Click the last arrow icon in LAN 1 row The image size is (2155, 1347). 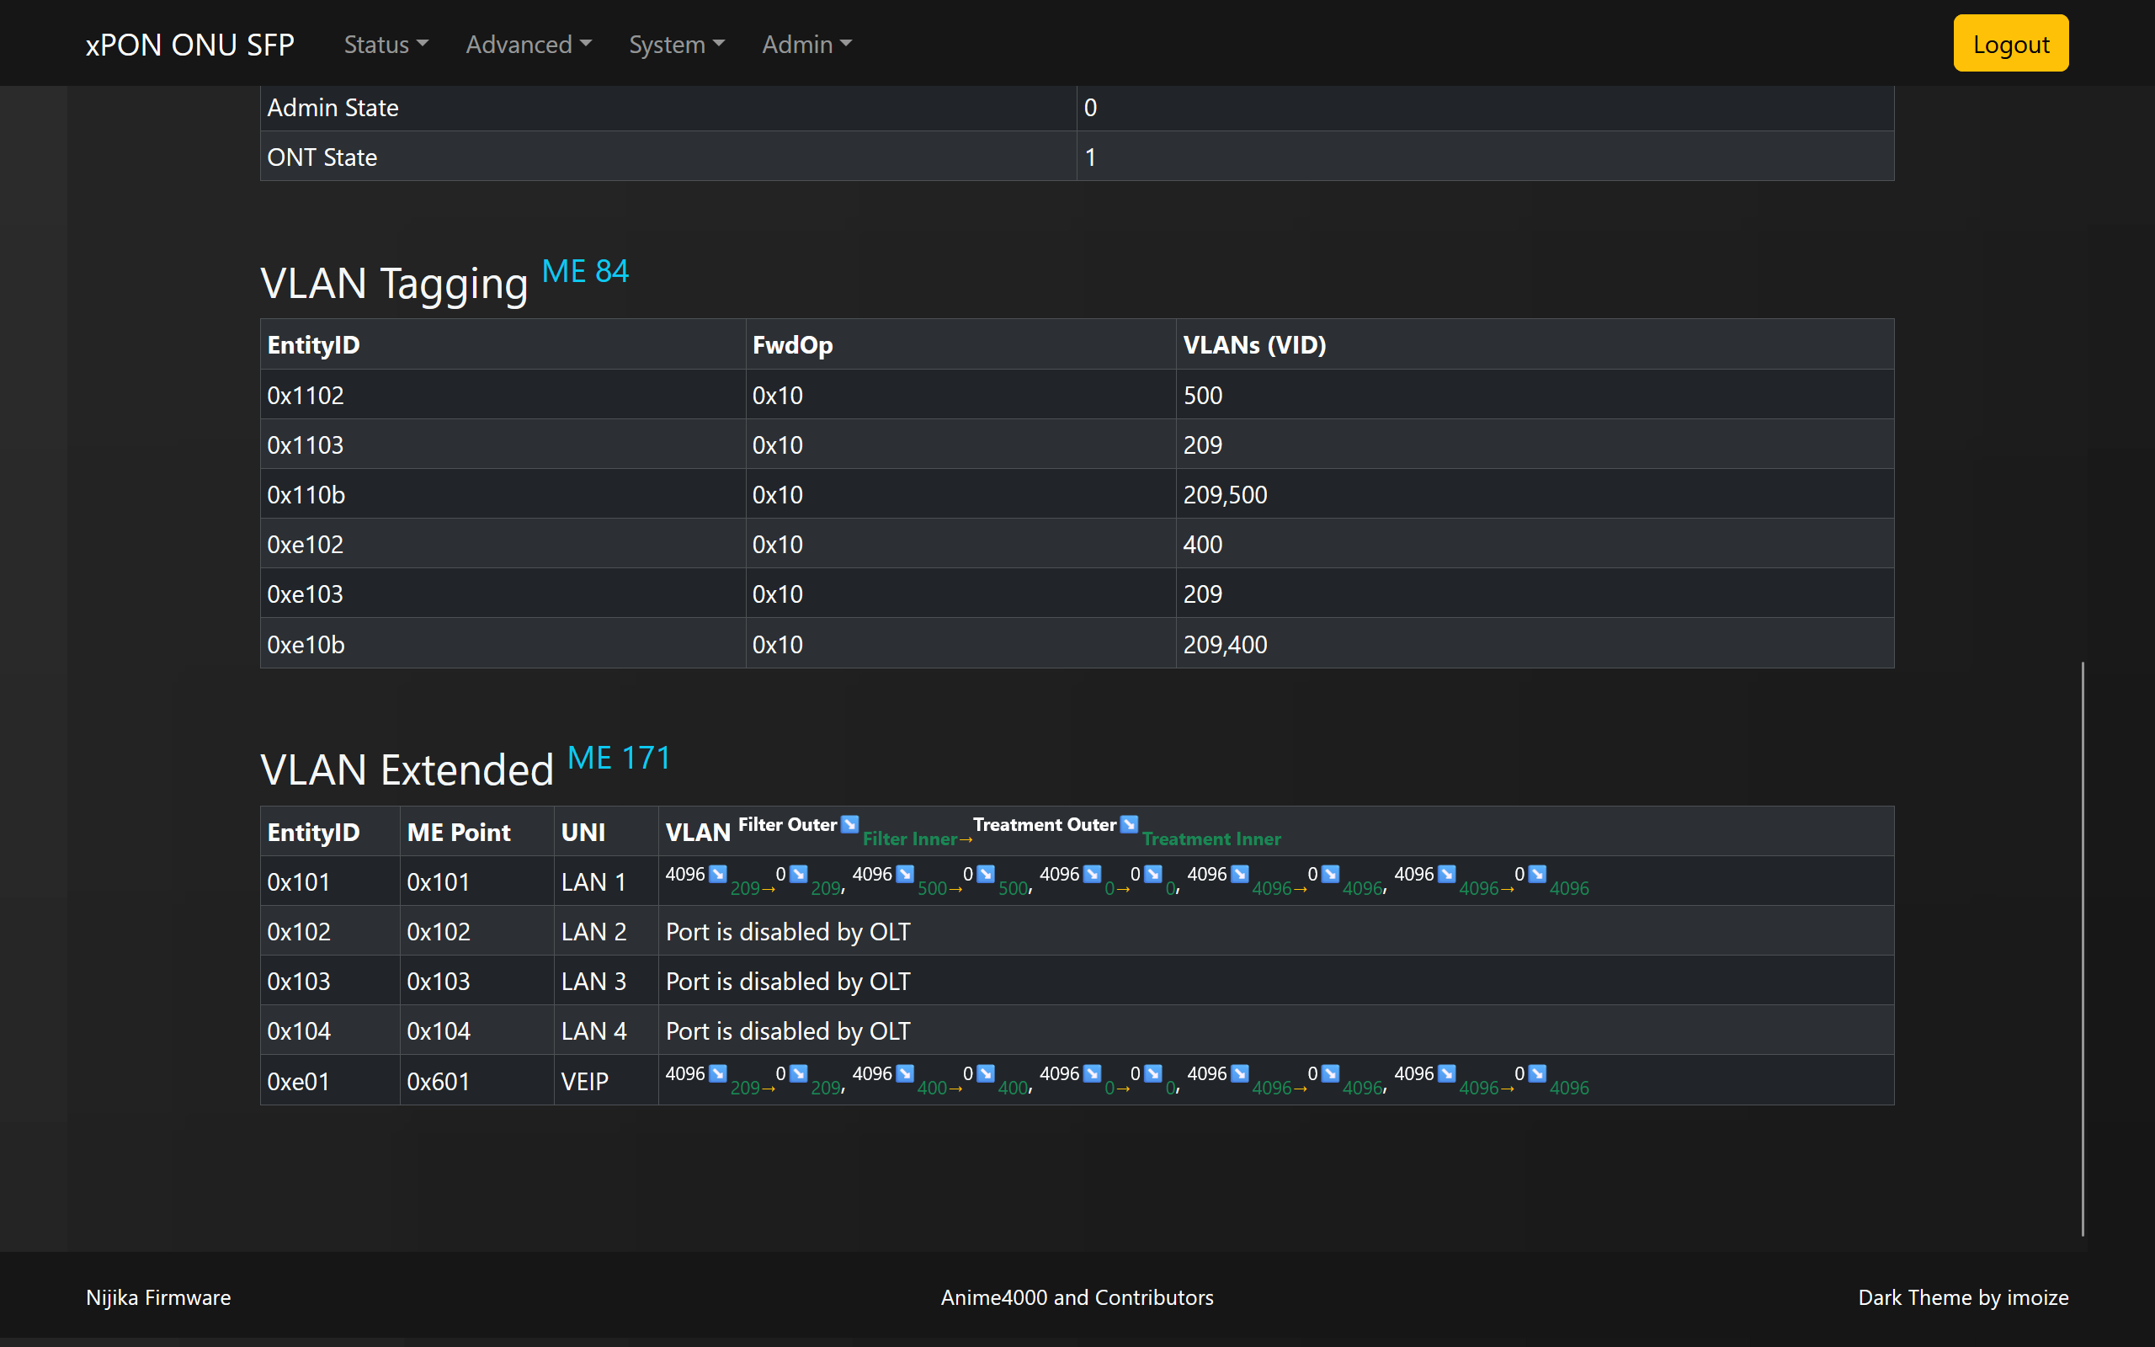1537,874
